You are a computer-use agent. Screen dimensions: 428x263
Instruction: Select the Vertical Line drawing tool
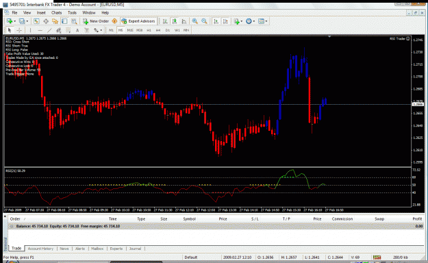[x=30, y=30]
